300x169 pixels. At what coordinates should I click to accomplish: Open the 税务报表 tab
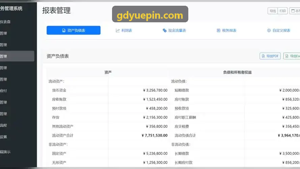(226, 30)
